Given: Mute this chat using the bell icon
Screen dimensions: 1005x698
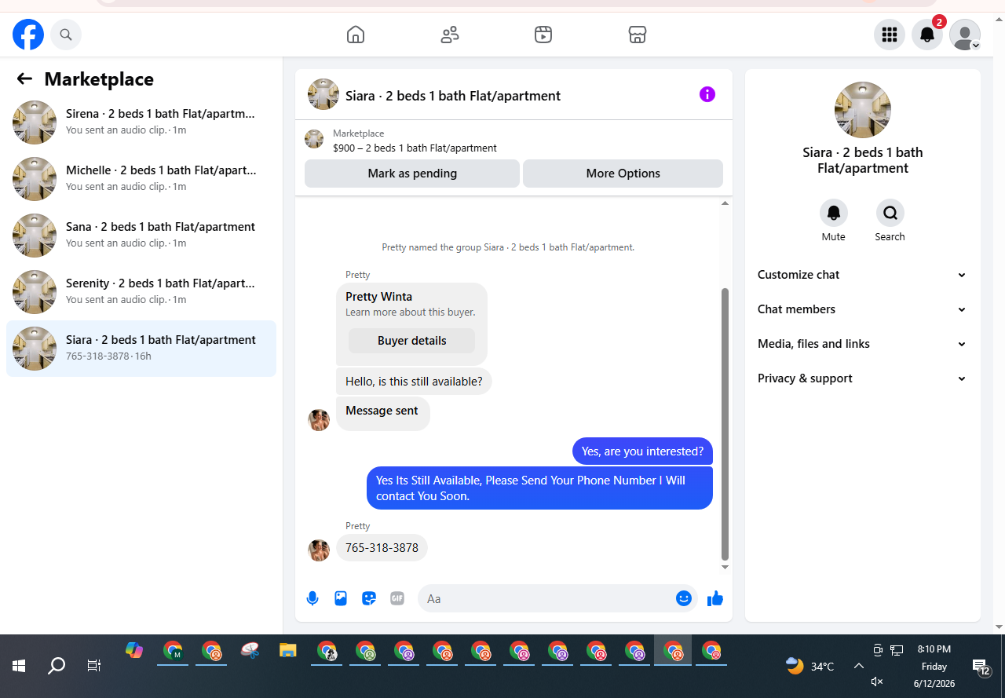Looking at the screenshot, I should click(834, 213).
